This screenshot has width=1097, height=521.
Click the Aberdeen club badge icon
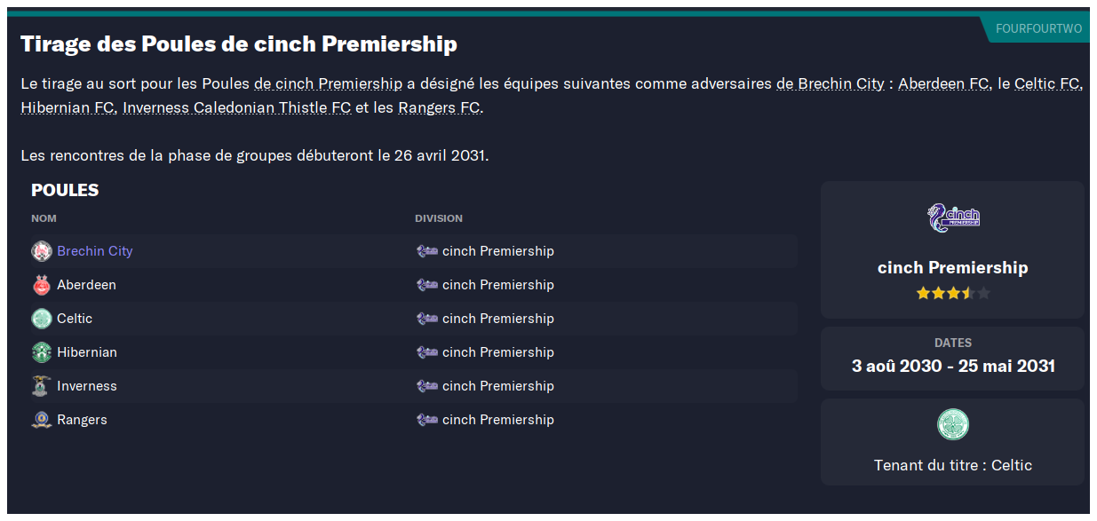coord(42,285)
